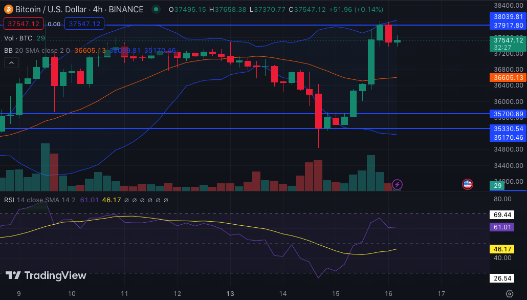
Task: Click the orange Bitcoin logo icon
Action: pos(8,9)
